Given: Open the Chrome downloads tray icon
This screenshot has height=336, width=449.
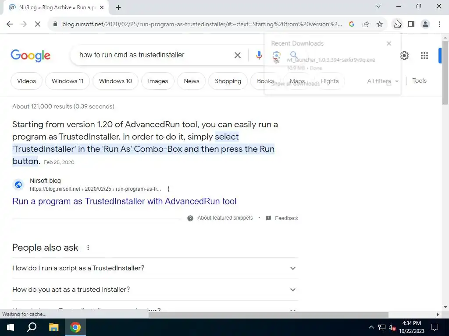Looking at the screenshot, I should [x=397, y=24].
